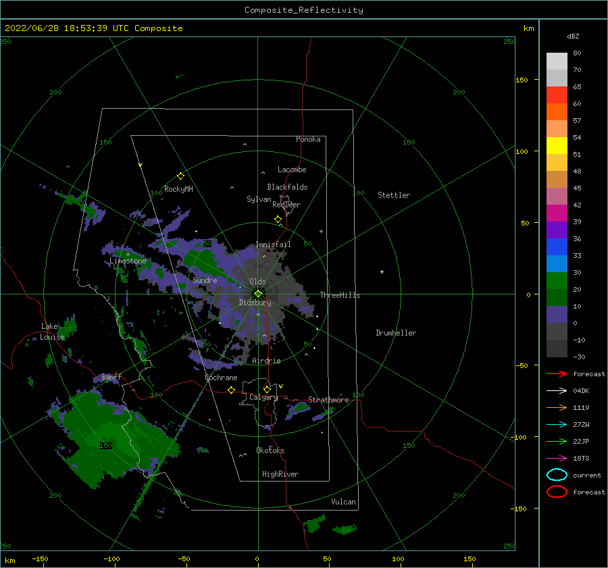Click the 04DK legend label
608x568 pixels.
(x=581, y=391)
